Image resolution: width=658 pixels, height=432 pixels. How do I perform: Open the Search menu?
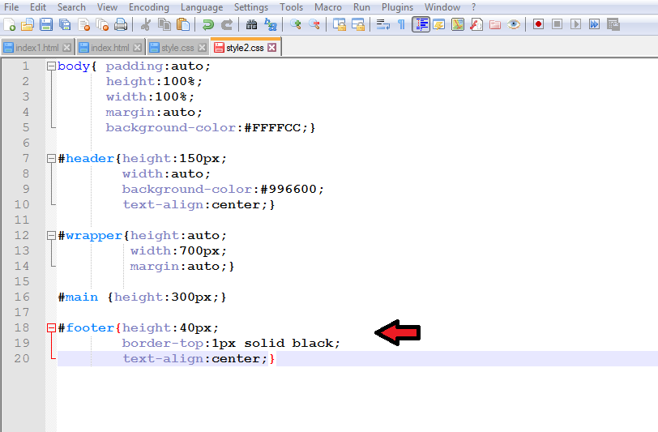[71, 7]
